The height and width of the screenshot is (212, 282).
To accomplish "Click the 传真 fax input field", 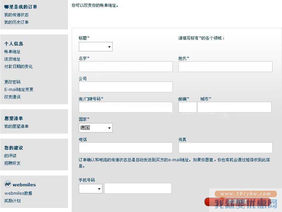I will [x=226, y=148].
